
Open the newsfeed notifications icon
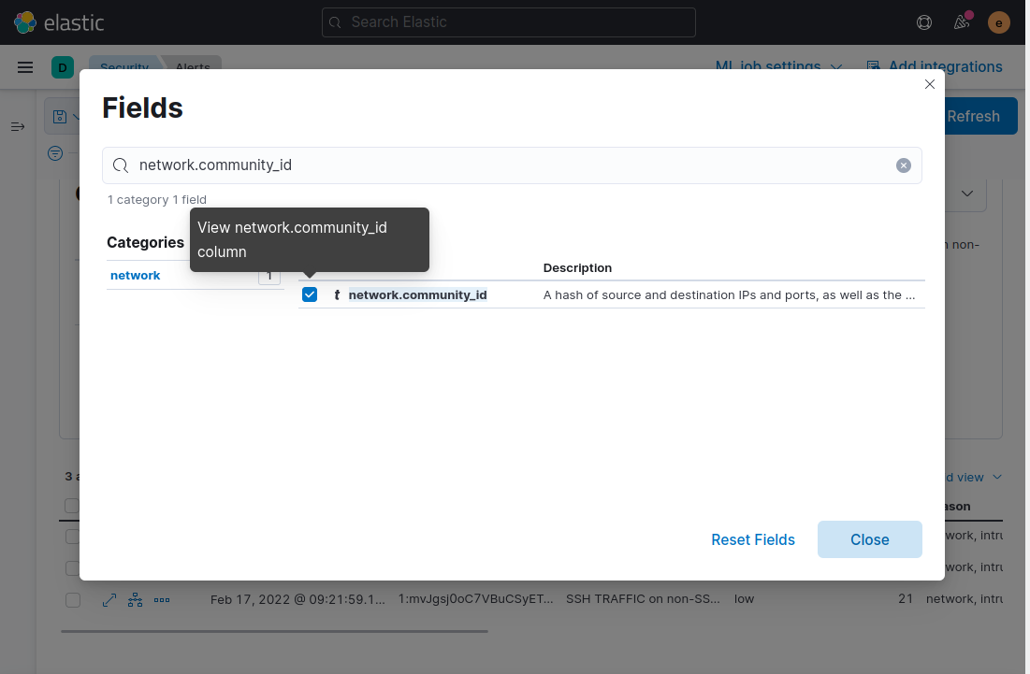[961, 23]
